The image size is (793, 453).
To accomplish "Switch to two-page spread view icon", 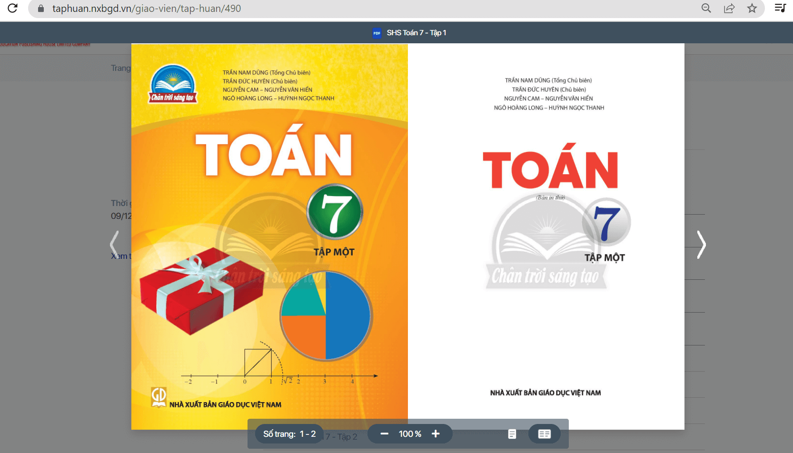I will [x=545, y=434].
